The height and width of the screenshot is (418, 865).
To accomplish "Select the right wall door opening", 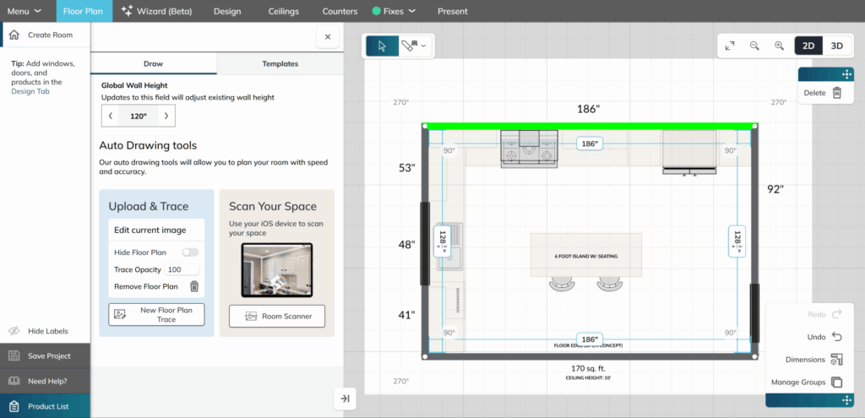I will coord(754,312).
